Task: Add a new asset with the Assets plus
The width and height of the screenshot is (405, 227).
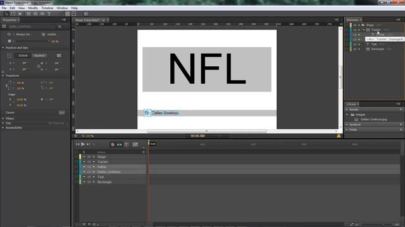Action: click(x=401, y=109)
